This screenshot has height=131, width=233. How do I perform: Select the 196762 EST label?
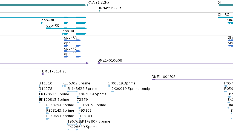pos(74,121)
